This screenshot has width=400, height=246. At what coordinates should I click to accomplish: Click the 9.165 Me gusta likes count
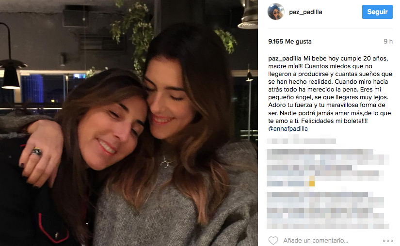[x=290, y=42]
